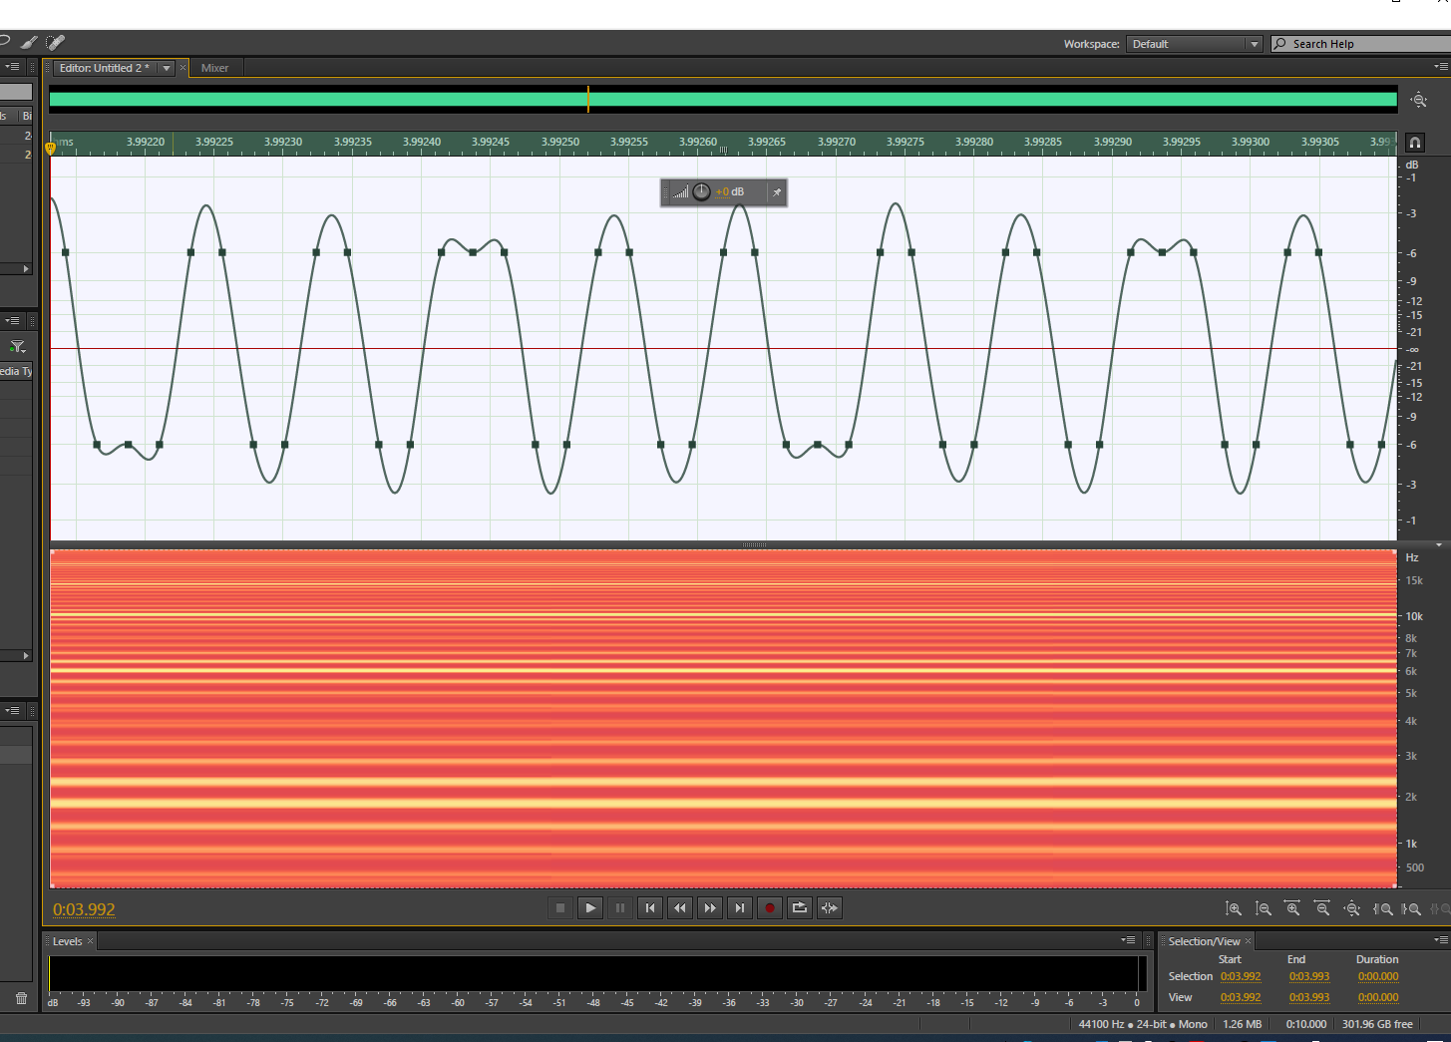Click the filter icon in the left panel
This screenshot has height=1042, width=1451.
[17, 347]
